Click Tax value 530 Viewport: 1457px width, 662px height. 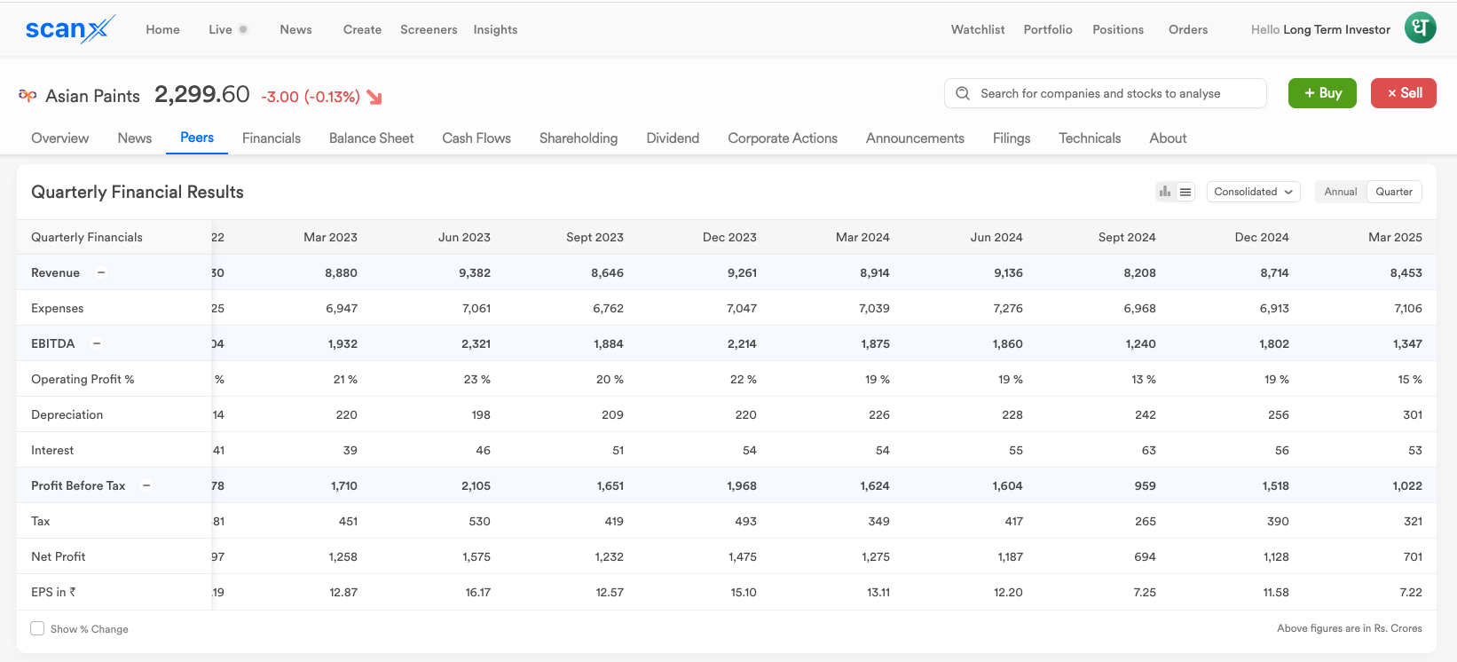[x=479, y=521]
